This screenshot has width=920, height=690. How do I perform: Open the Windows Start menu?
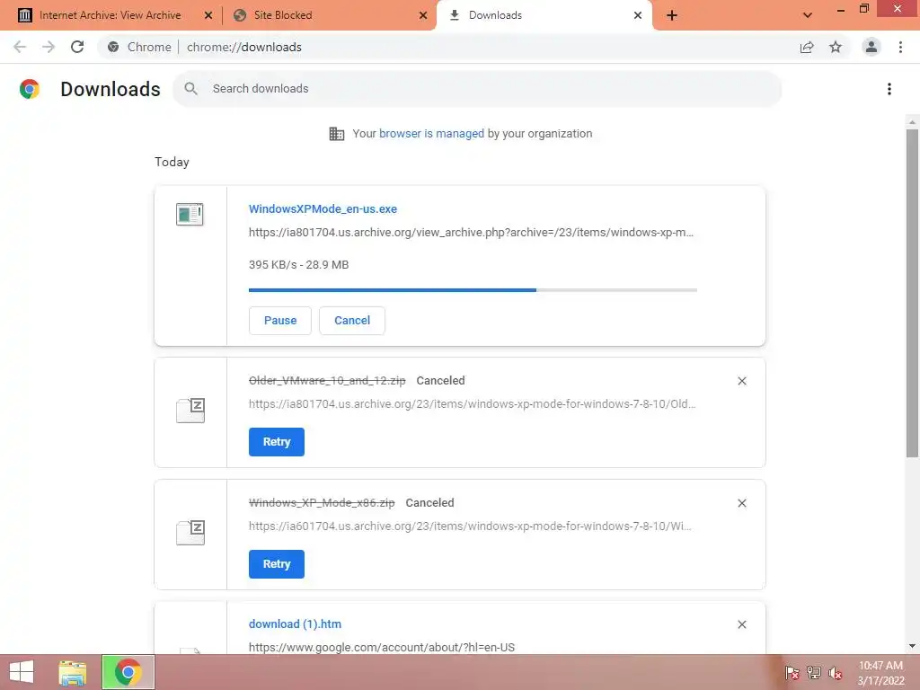22,672
